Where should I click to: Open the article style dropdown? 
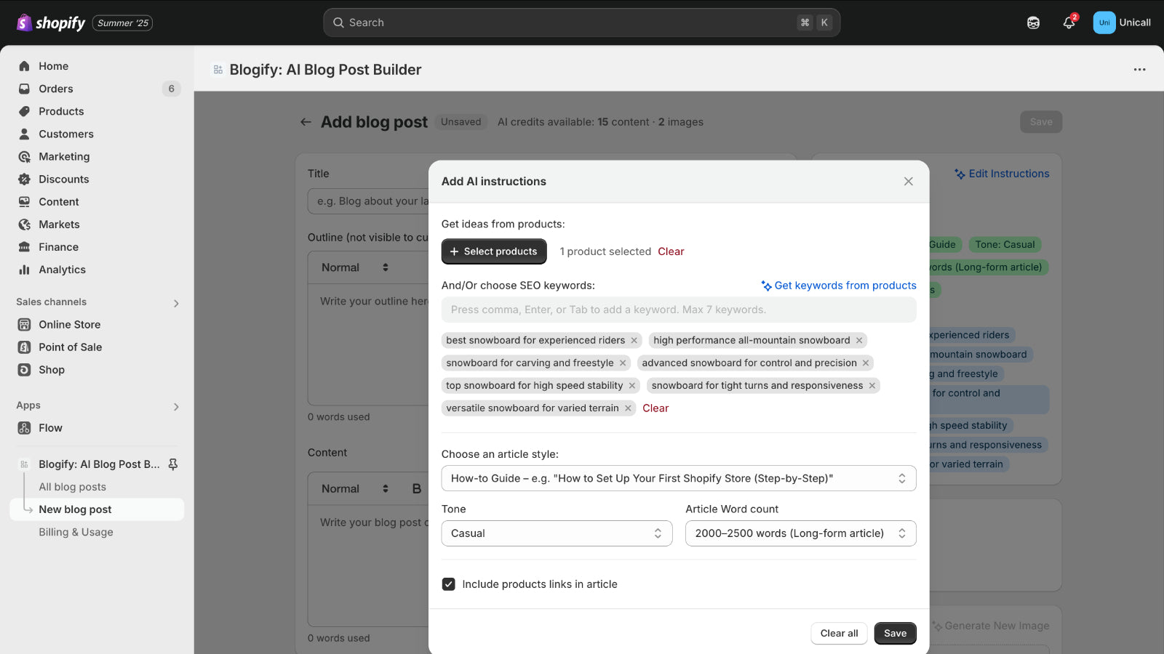tap(678, 478)
